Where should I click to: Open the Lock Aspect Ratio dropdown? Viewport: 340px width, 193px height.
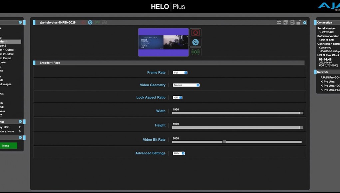pos(177,97)
